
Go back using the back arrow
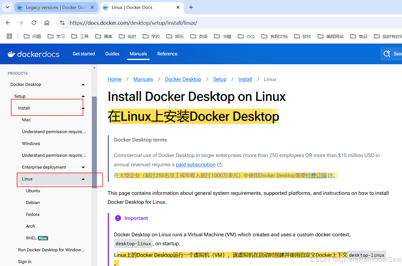click(x=8, y=22)
